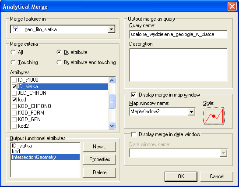This screenshot has height=187, width=239.
Task: Select the All merge criteria radio
Action: (13, 52)
